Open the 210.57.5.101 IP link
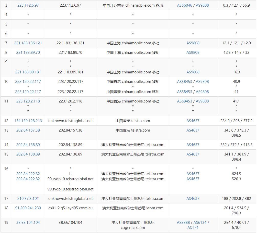Image resolution: width=257 pixels, height=233 pixels. pyautogui.click(x=28, y=199)
